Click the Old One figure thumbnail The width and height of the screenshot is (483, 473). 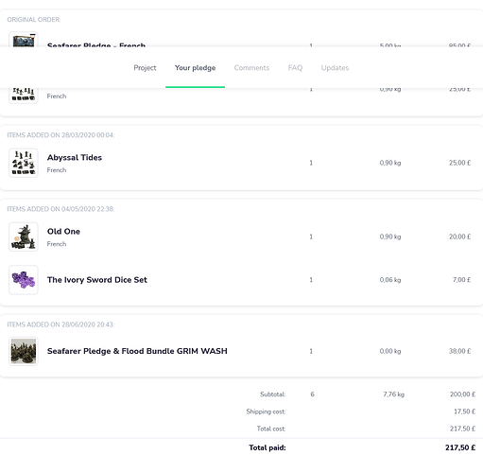point(24,236)
